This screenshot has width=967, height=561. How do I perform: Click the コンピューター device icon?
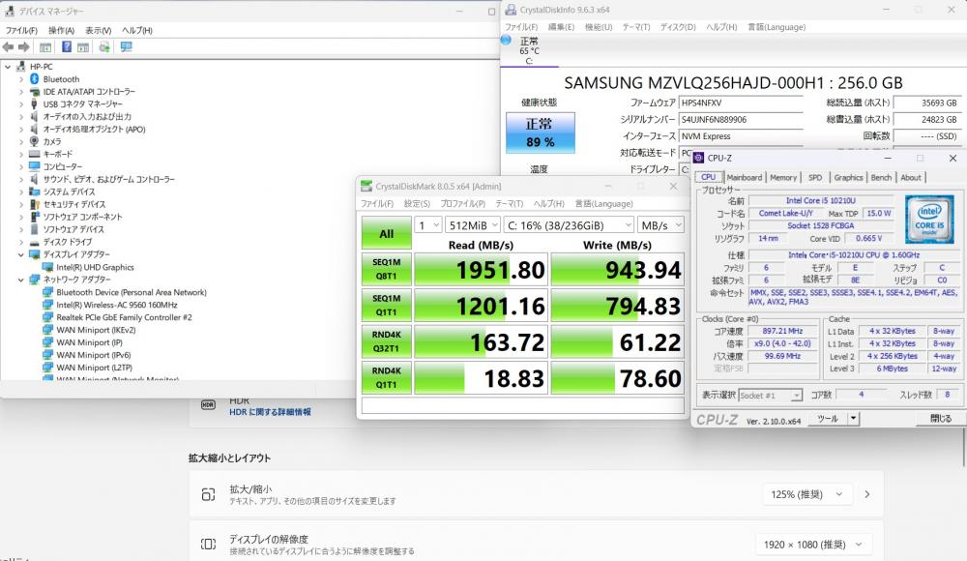point(35,166)
